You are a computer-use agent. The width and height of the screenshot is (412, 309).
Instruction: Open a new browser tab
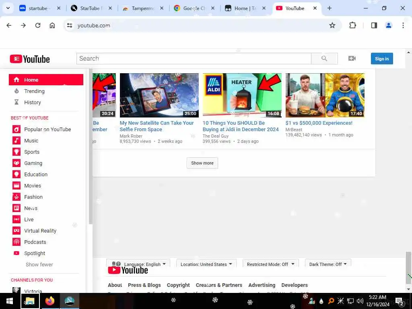(x=329, y=8)
